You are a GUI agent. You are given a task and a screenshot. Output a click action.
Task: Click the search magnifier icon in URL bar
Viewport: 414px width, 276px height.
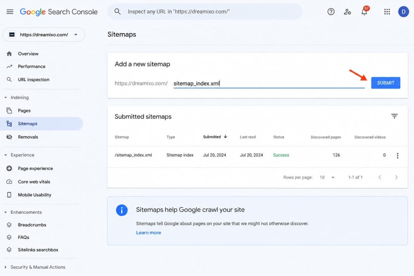pos(117,12)
